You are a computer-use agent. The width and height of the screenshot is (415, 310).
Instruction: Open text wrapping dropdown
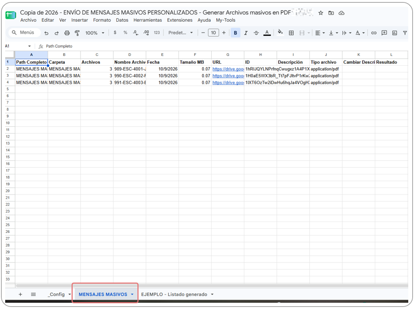347,33
